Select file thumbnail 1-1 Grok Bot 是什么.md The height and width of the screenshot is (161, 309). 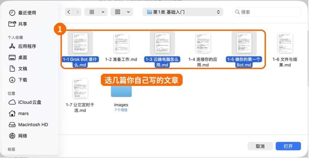click(80, 43)
